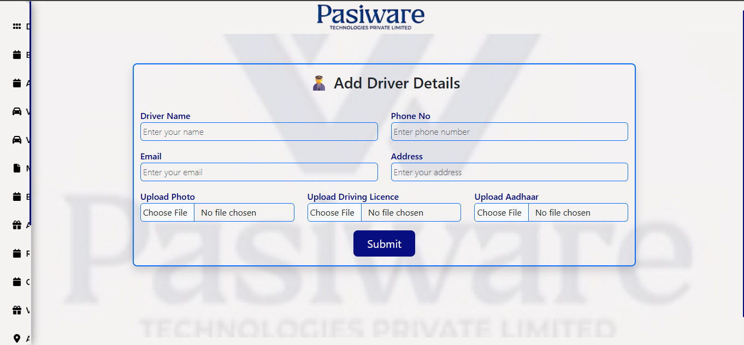Open the first car icon in the sidebar
Viewport: 744px width, 345px height.
(16, 111)
